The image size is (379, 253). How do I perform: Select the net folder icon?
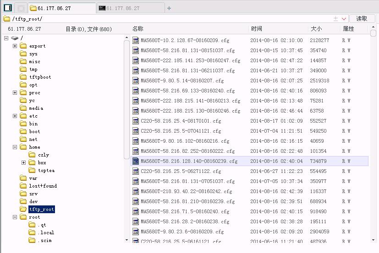(23, 139)
